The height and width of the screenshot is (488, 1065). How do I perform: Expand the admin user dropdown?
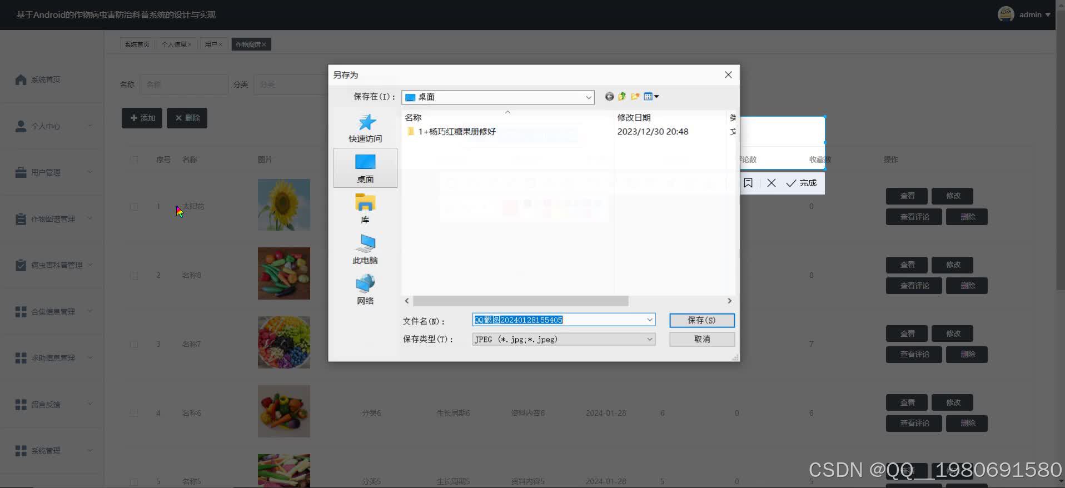coord(1048,15)
